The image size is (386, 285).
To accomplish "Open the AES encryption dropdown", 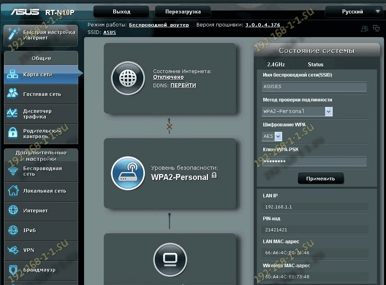I will [x=278, y=136].
